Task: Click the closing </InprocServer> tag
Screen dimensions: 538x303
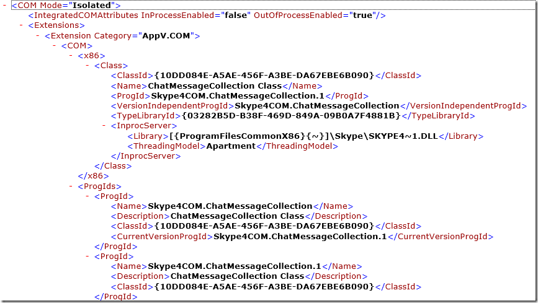Action: 146,156
